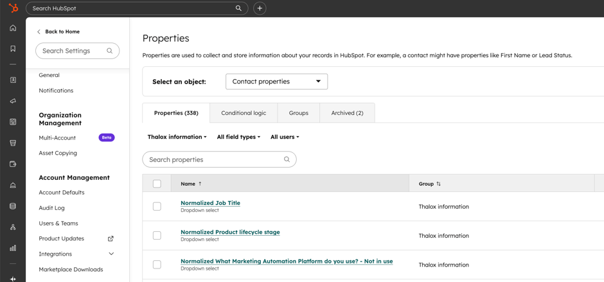Screen dimensions: 604x282
Task: Switch to the Properties (338) tab
Action: tap(176, 113)
